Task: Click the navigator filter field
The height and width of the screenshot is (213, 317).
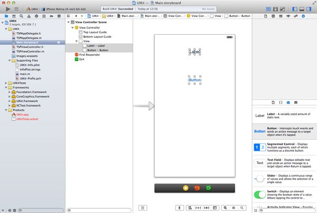Action: [41, 210]
